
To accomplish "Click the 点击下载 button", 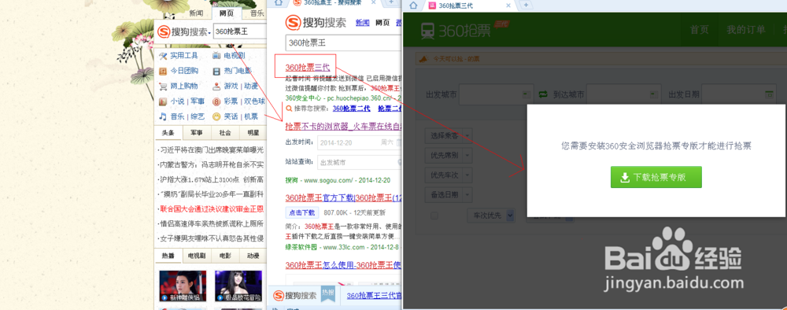I will click(302, 212).
